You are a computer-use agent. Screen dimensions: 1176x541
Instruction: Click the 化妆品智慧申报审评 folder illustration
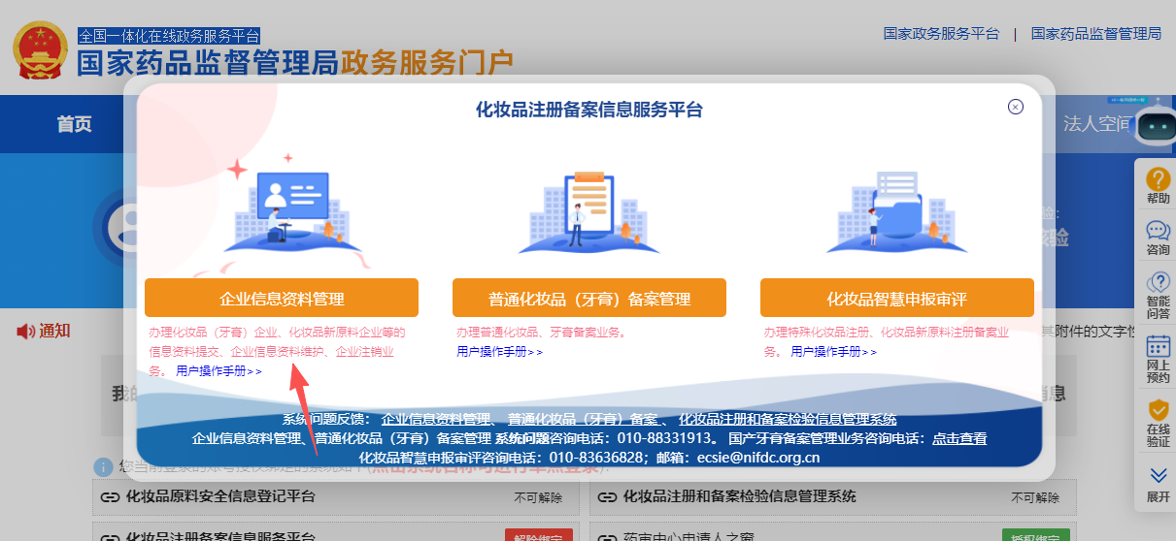895,211
